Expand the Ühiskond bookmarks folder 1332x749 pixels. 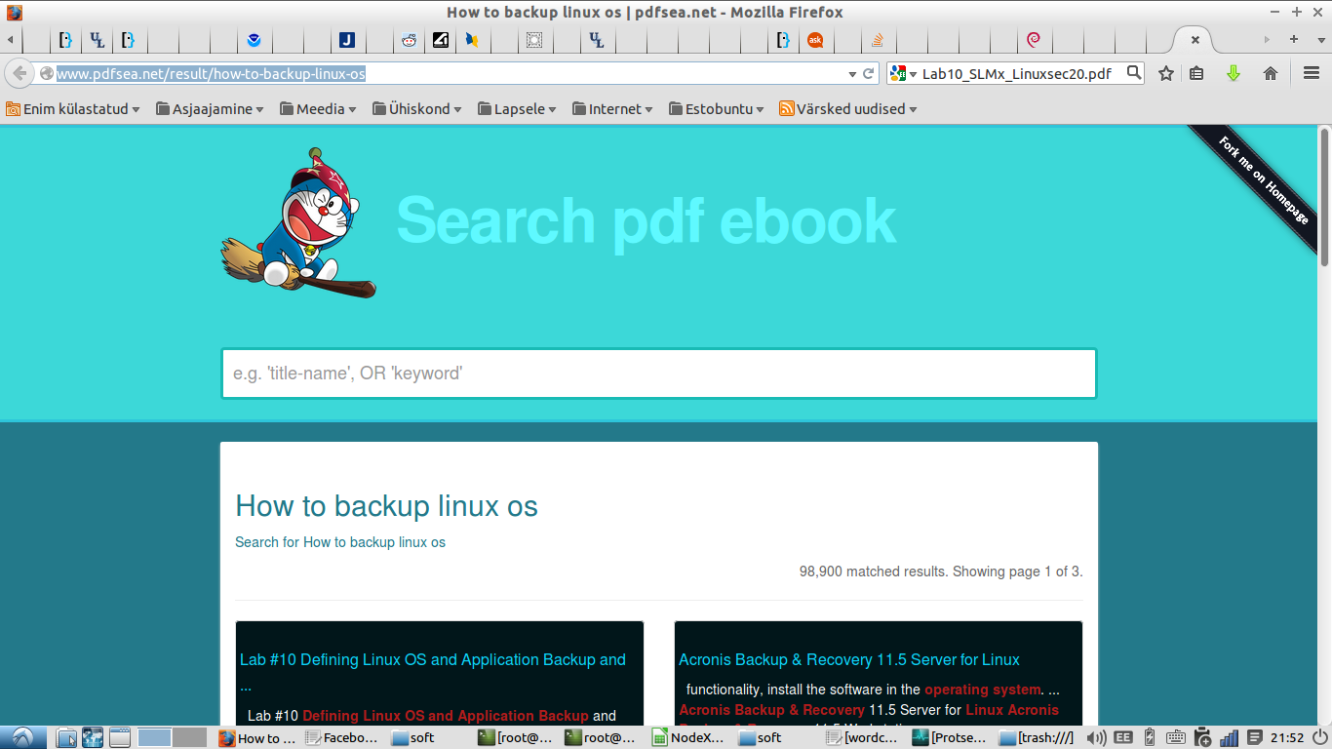pyautogui.click(x=417, y=109)
